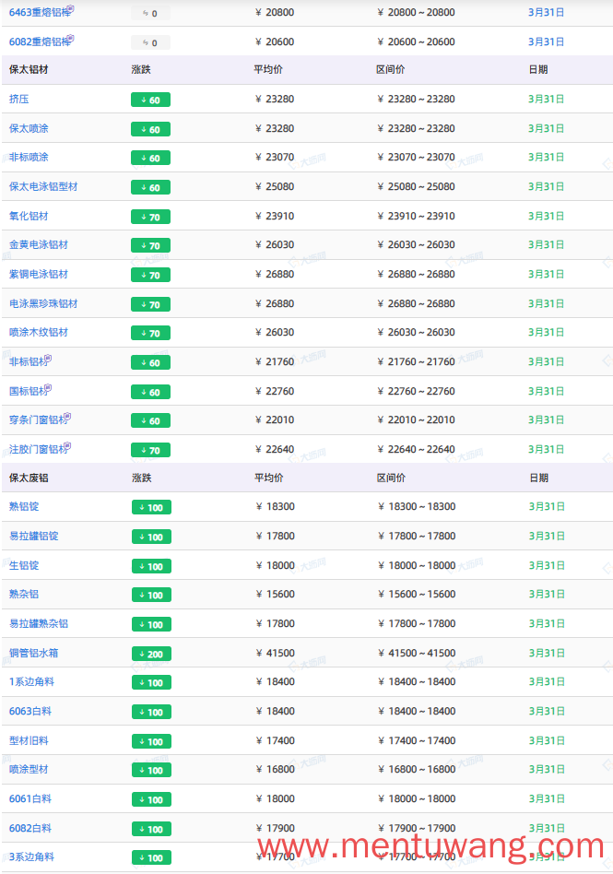
Task: Select the 型材旧料 link
Action: (x=29, y=741)
